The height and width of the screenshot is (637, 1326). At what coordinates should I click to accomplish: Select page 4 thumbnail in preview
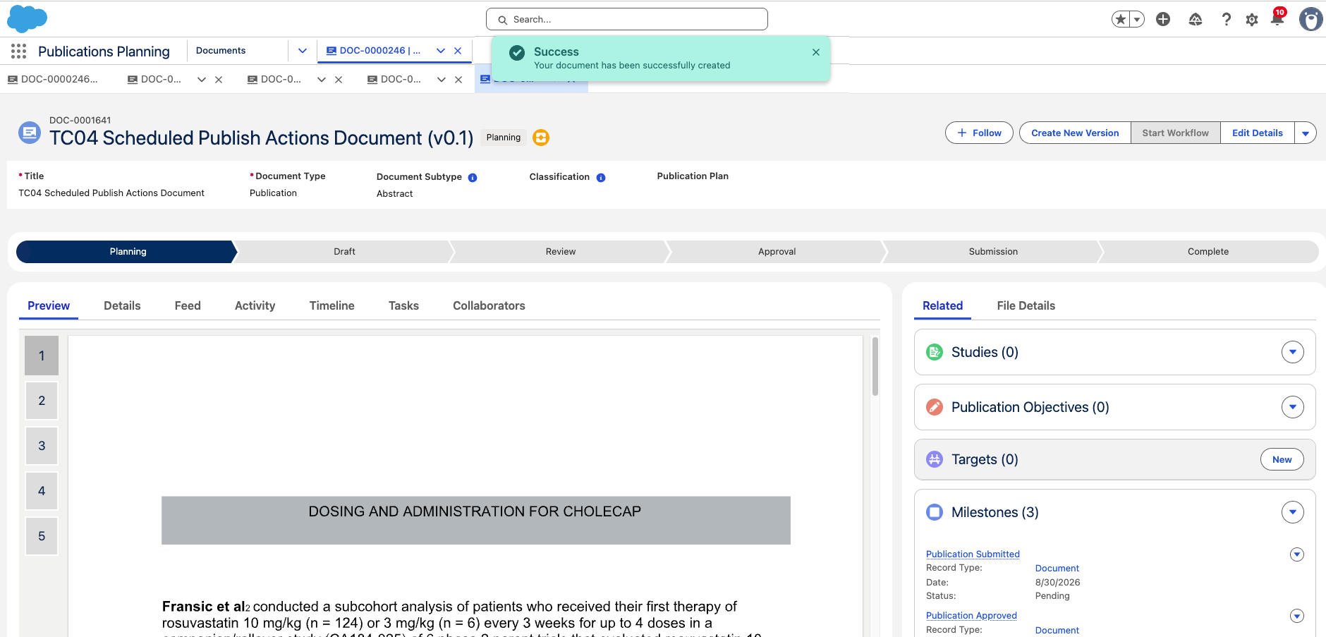click(x=42, y=491)
